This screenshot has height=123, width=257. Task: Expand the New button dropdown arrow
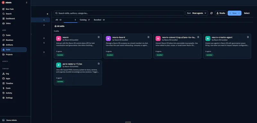click(x=239, y=13)
